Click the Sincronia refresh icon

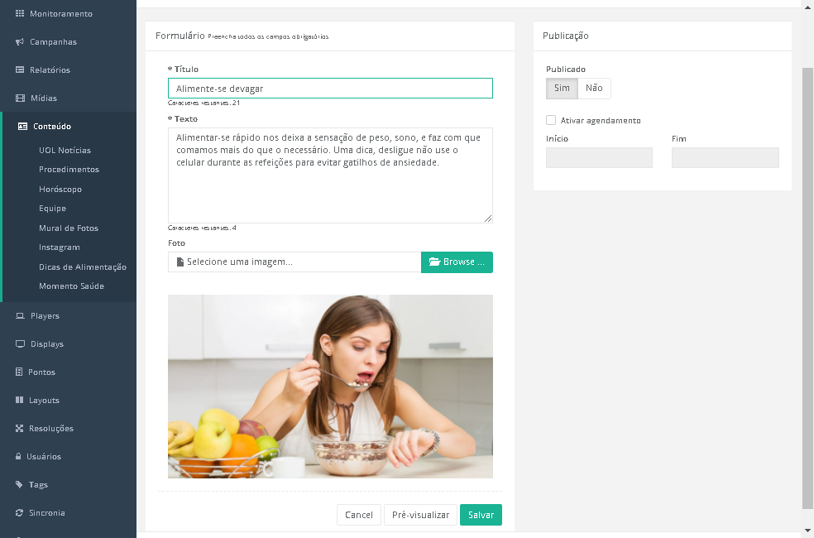point(19,512)
